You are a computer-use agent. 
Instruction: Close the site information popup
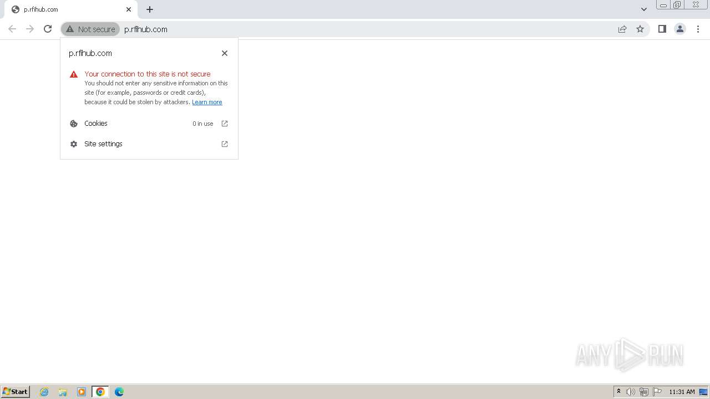coord(225,53)
